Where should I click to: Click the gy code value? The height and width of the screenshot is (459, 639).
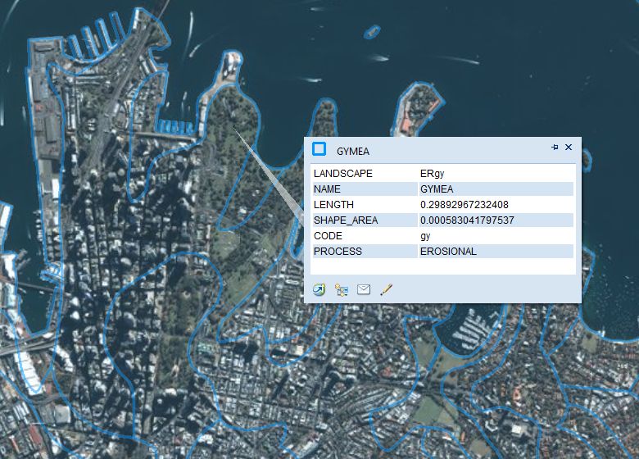[425, 236]
